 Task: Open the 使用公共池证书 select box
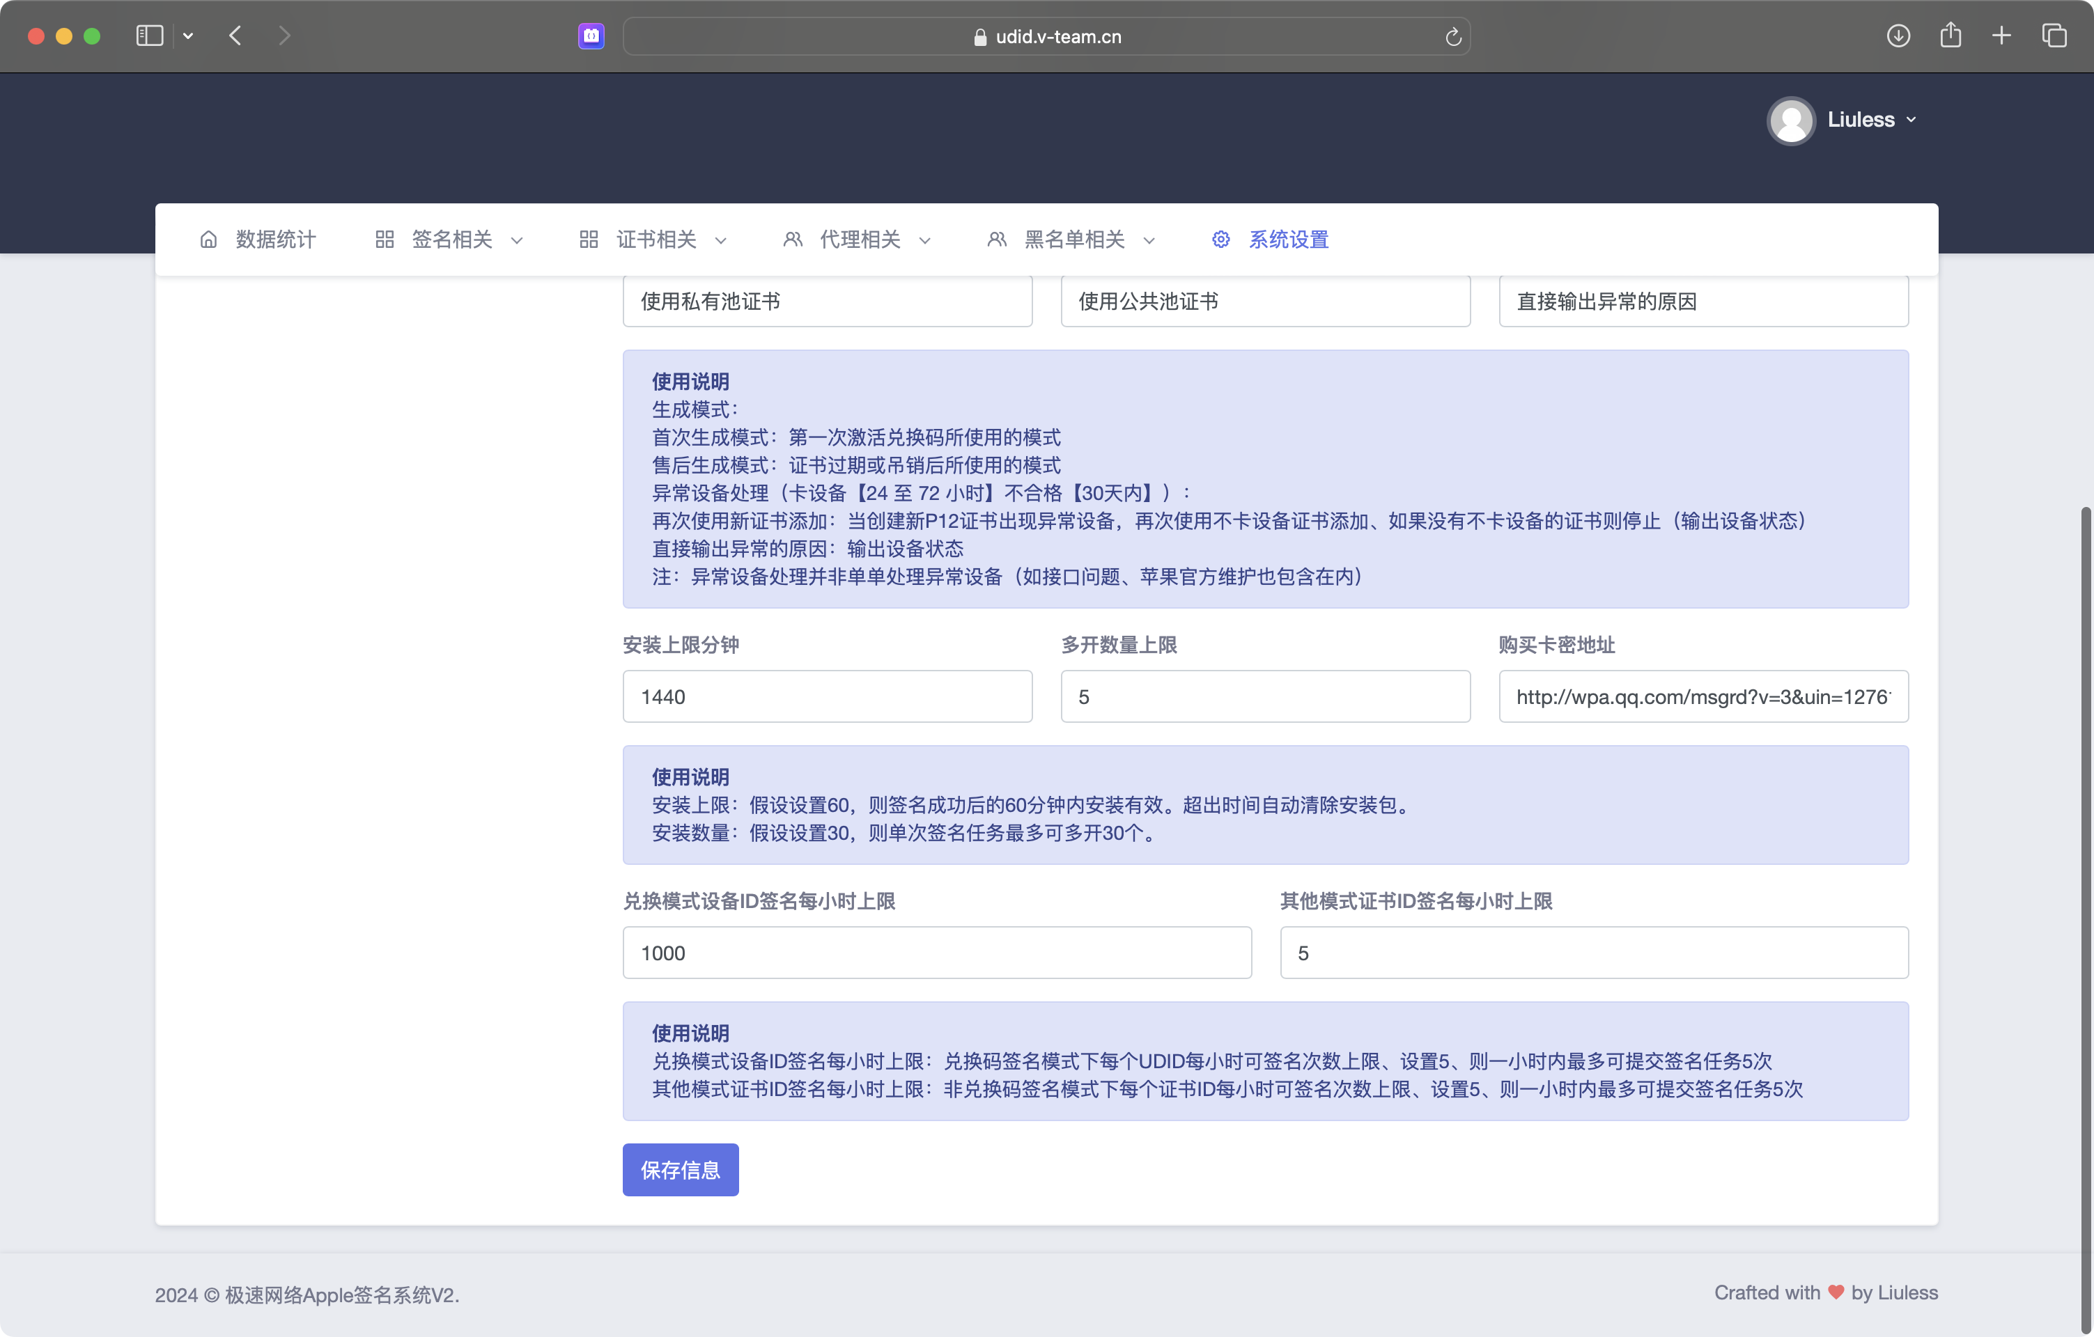pyautogui.click(x=1265, y=301)
